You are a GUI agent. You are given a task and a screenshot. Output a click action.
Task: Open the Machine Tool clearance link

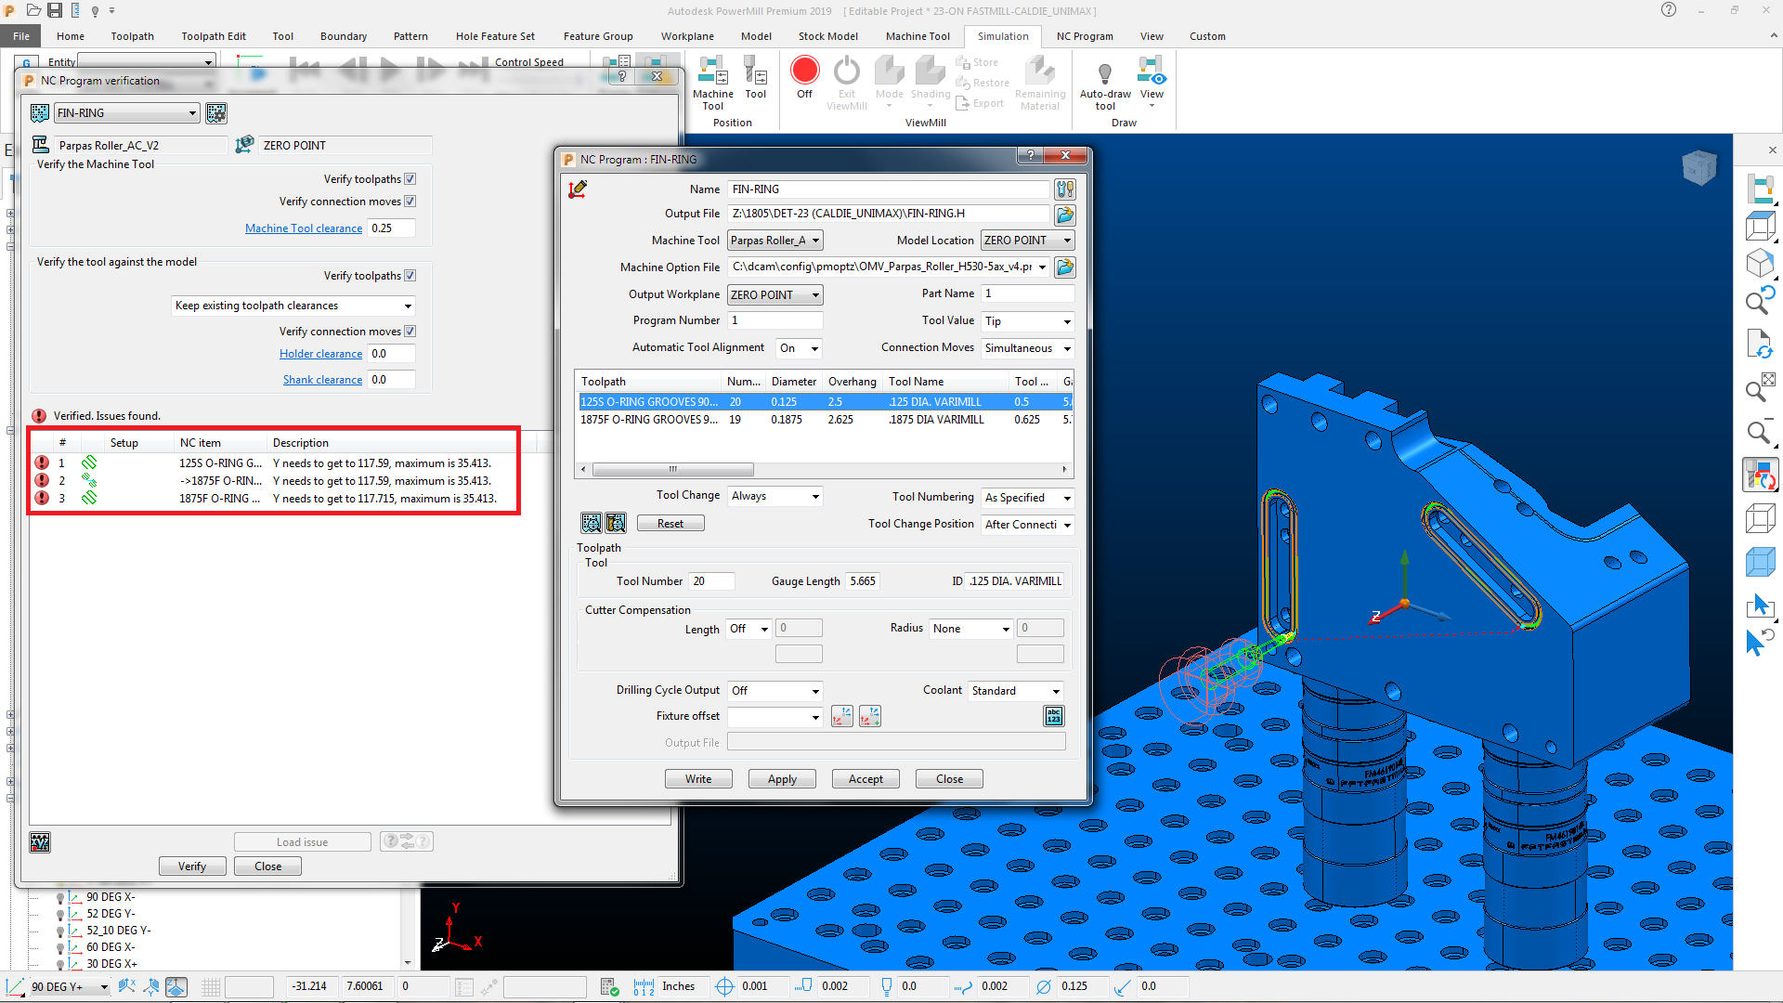[x=304, y=228]
